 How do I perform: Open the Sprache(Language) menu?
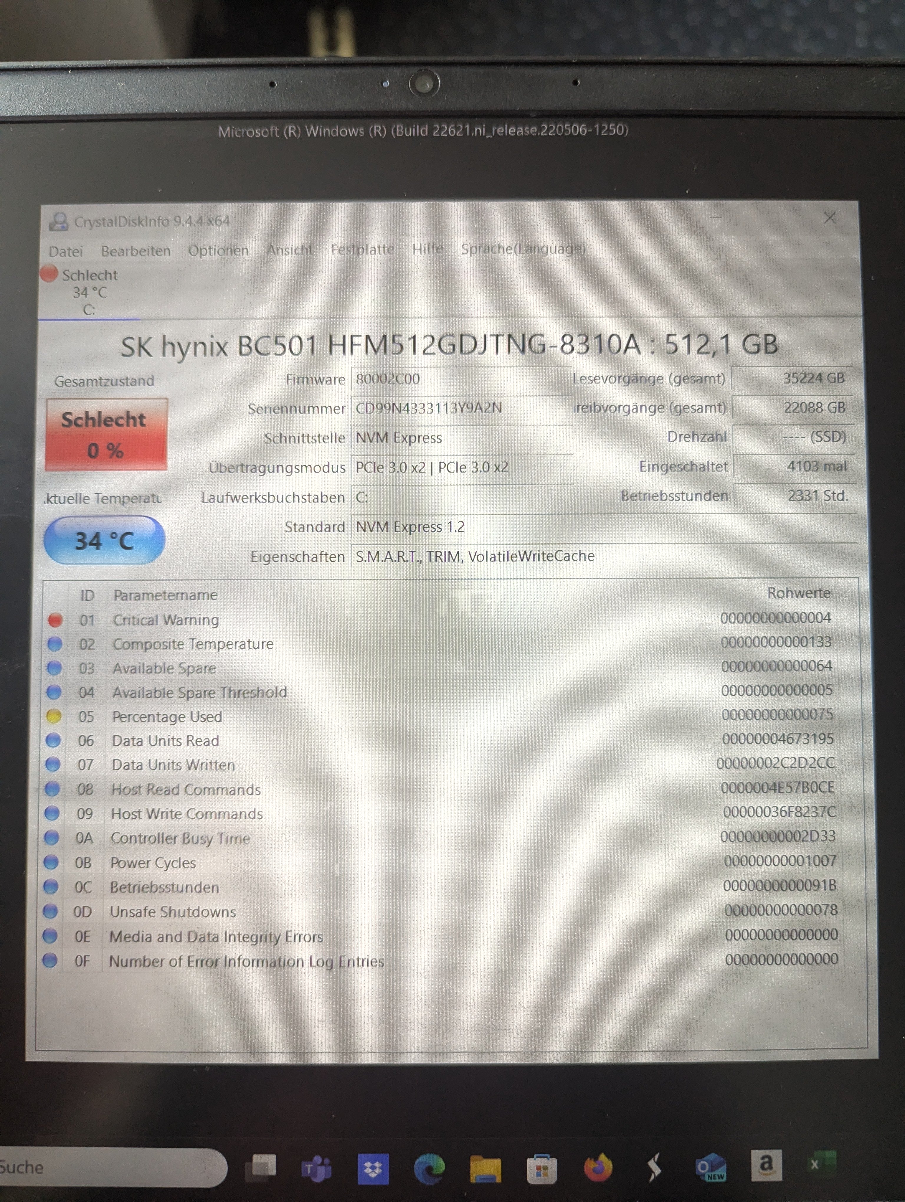pyautogui.click(x=523, y=249)
